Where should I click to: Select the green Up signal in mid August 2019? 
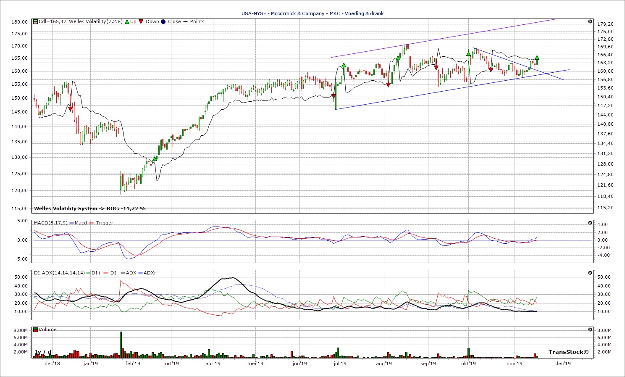point(398,58)
